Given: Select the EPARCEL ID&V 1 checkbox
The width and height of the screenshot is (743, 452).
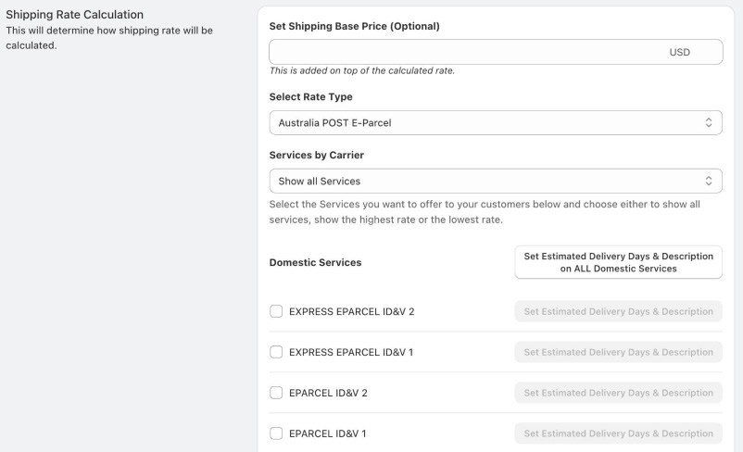Looking at the screenshot, I should tap(276, 433).
